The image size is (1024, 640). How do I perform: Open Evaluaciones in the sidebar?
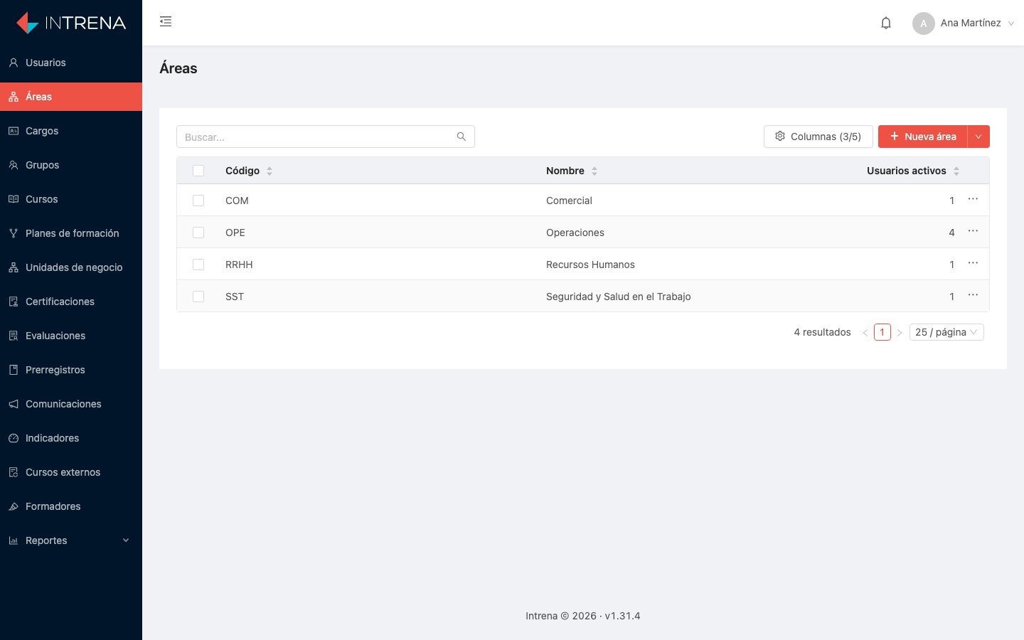point(71,336)
